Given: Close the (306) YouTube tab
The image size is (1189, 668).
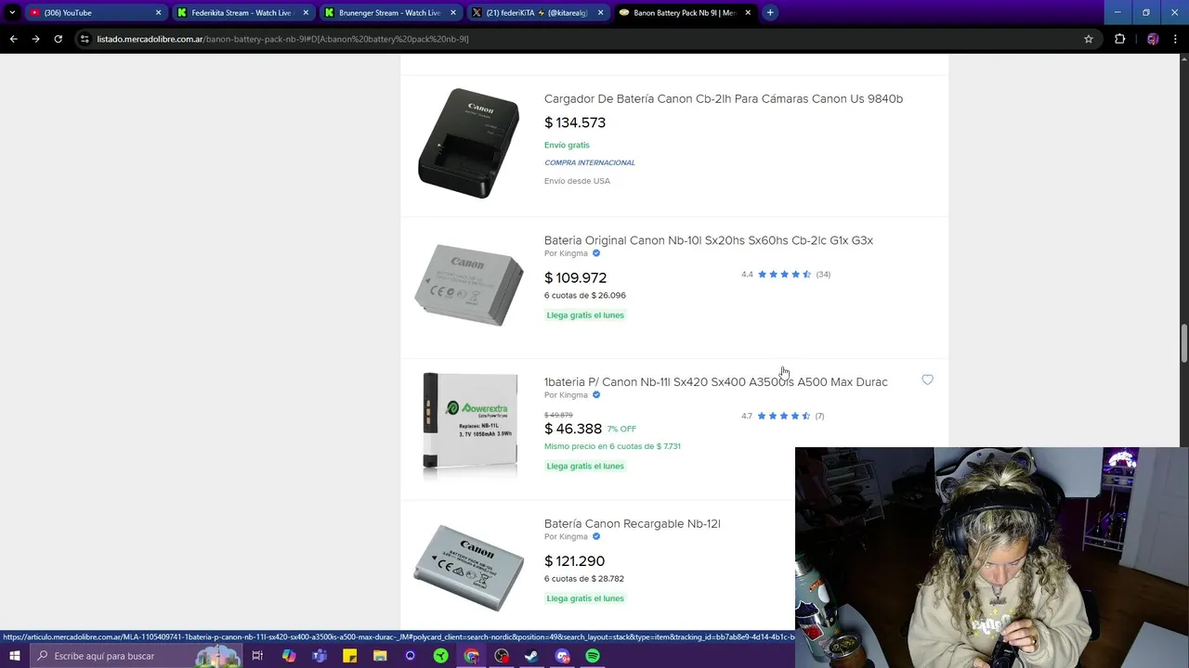Looking at the screenshot, I should pyautogui.click(x=158, y=12).
